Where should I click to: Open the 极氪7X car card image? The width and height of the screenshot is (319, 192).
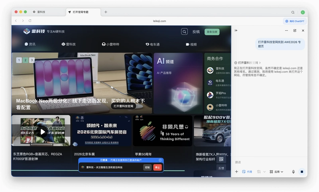(213, 131)
